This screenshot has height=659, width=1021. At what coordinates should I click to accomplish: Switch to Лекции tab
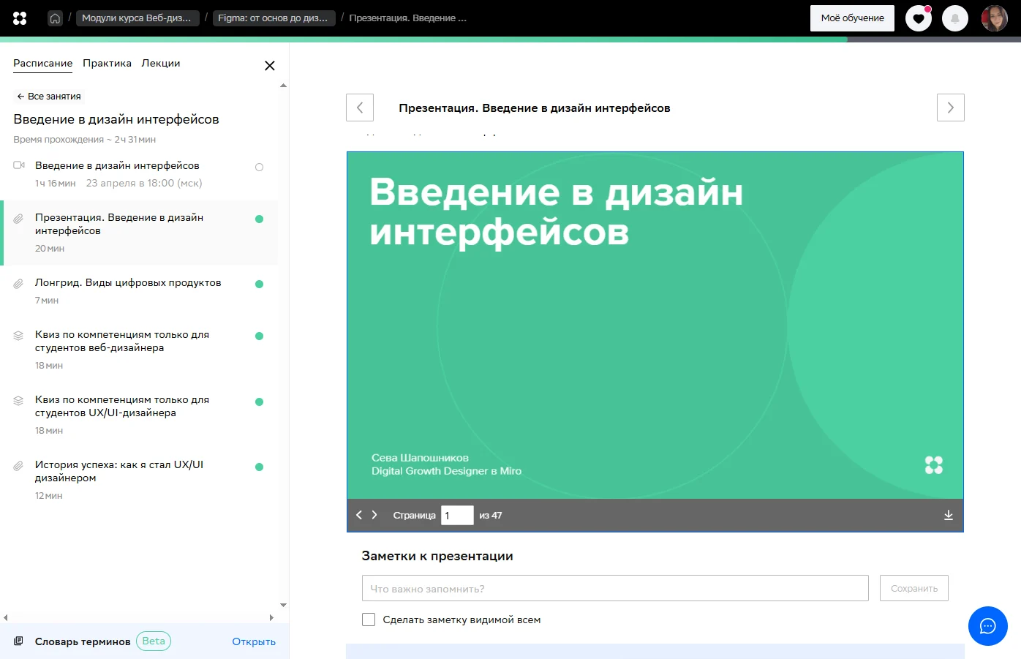(x=161, y=64)
